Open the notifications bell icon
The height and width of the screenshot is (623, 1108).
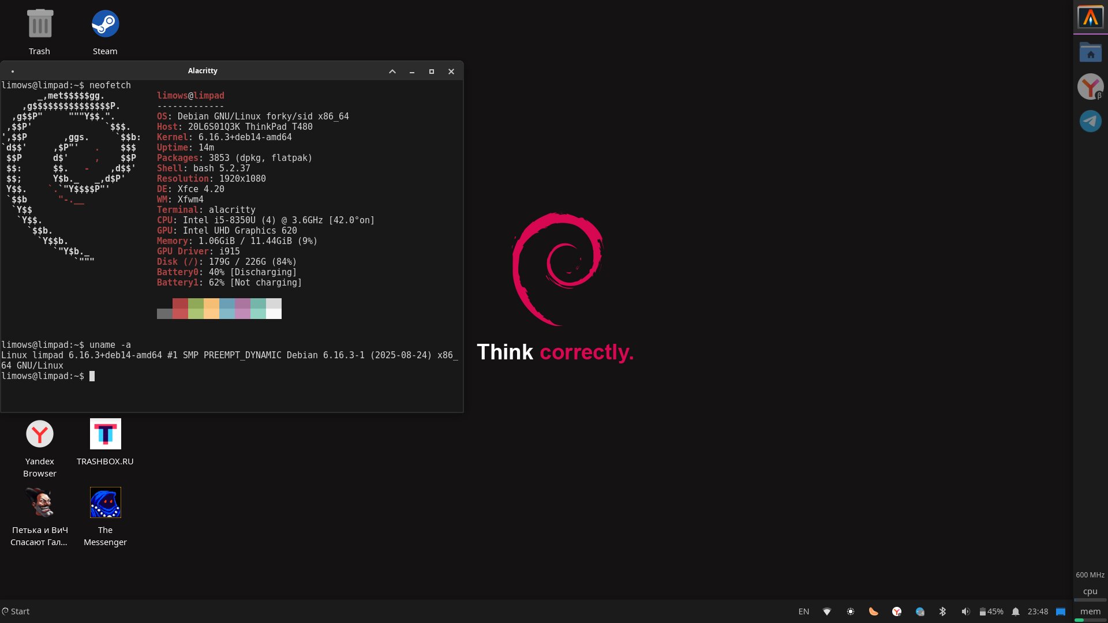point(1016,611)
